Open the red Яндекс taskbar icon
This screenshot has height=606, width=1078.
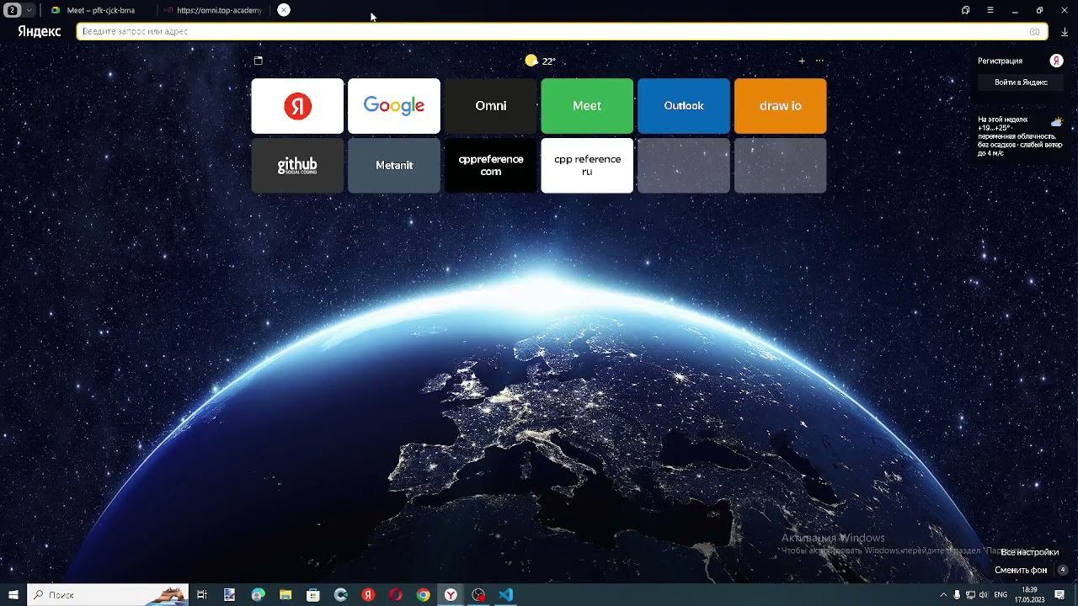tap(368, 594)
